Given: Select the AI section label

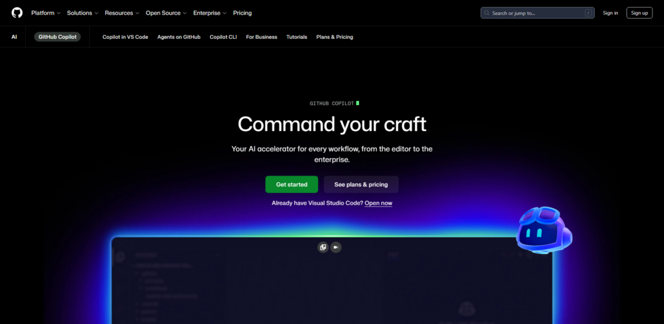Looking at the screenshot, I should pyautogui.click(x=14, y=37).
